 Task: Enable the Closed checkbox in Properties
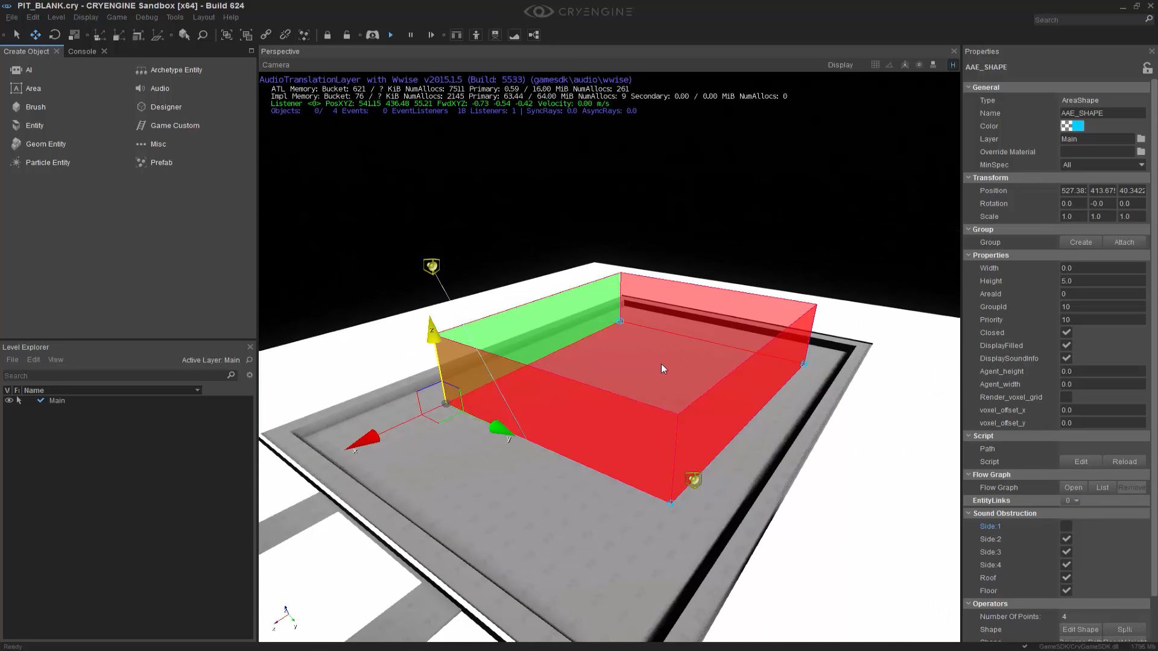1066,332
